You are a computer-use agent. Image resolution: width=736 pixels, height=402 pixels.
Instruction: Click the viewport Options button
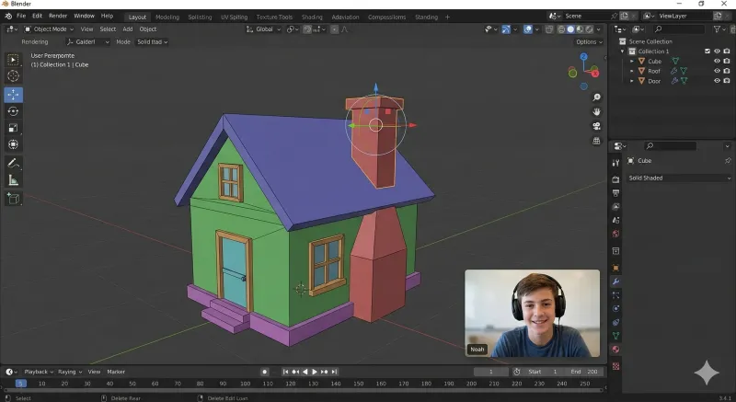[x=589, y=41]
